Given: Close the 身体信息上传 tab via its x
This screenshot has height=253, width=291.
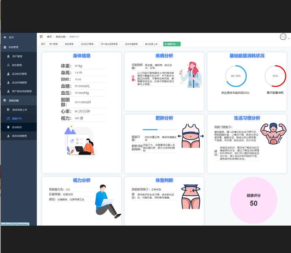Looking at the screenshot, I should (x=159, y=44).
